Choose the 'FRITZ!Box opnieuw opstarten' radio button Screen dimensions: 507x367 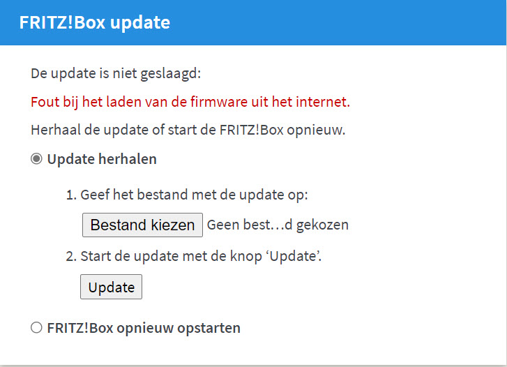click(36, 328)
